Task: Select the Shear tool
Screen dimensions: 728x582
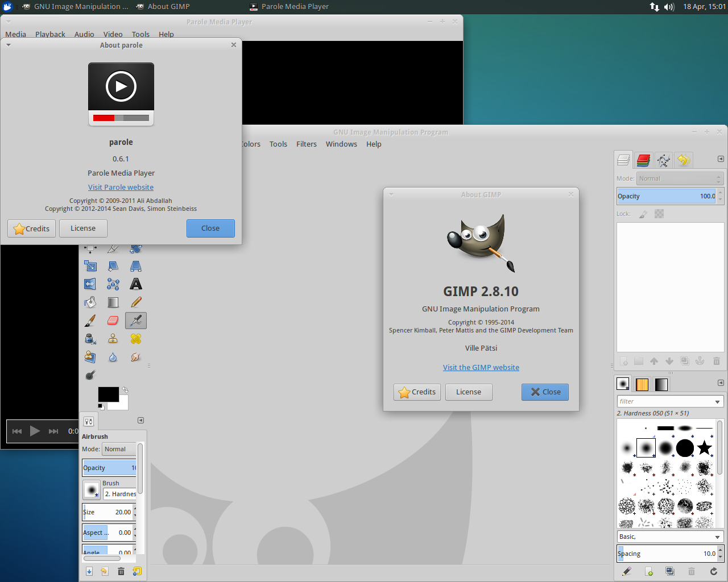Action: click(x=113, y=266)
